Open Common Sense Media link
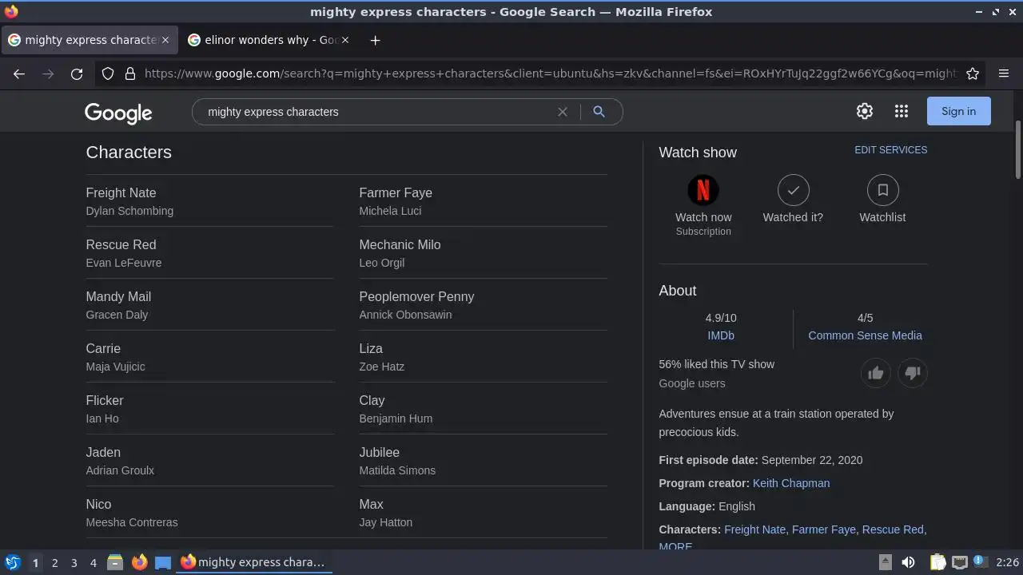The width and height of the screenshot is (1023, 575). coord(865,335)
